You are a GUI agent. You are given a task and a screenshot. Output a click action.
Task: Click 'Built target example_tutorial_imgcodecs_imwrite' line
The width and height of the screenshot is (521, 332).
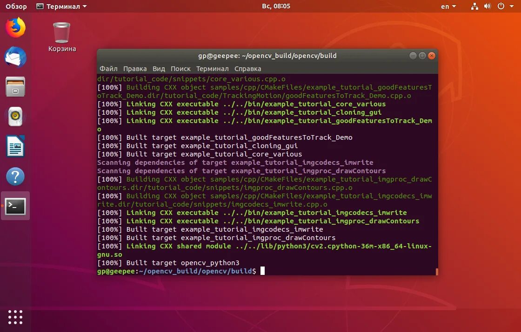click(x=210, y=229)
